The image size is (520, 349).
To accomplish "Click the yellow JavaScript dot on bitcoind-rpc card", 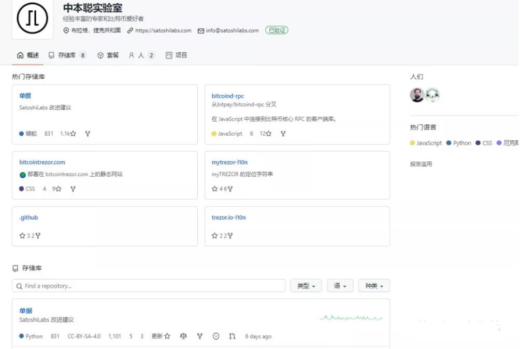I will coord(214,134).
